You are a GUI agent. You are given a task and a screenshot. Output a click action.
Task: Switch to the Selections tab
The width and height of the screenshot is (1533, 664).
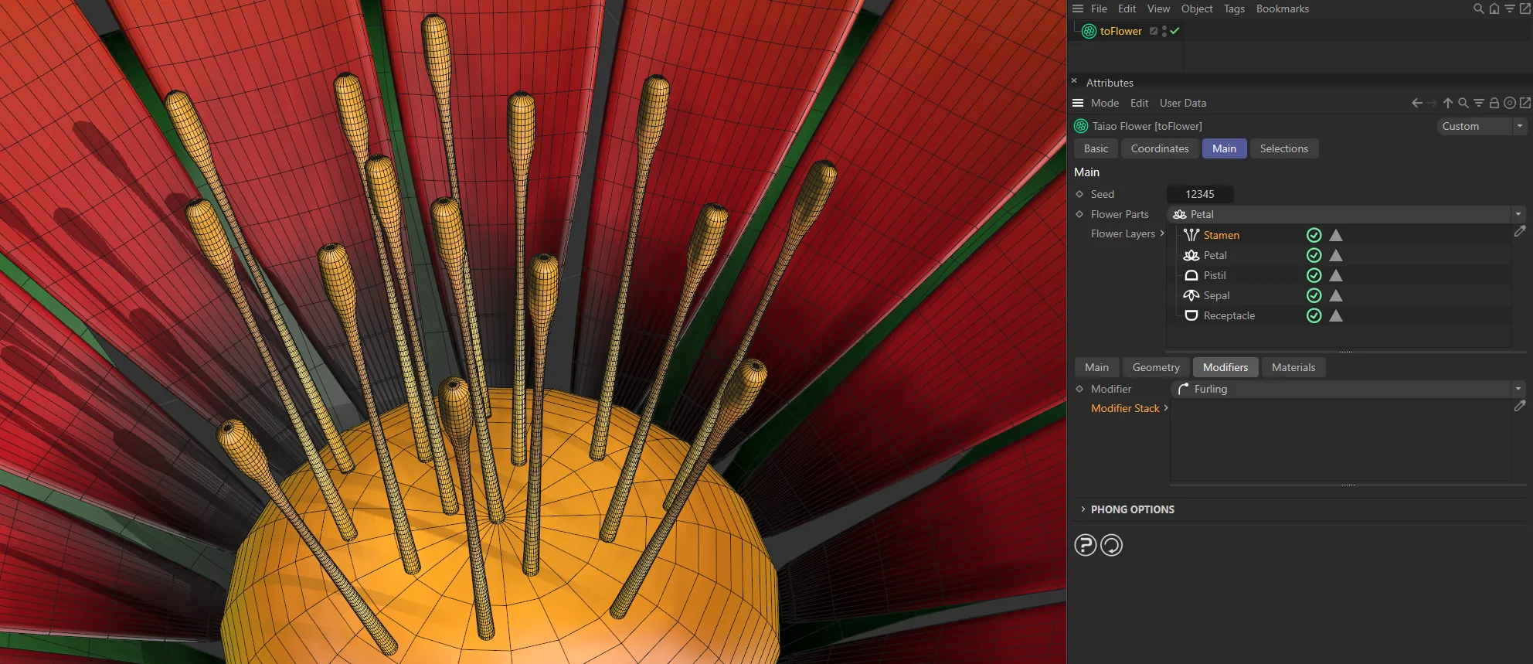click(1283, 148)
